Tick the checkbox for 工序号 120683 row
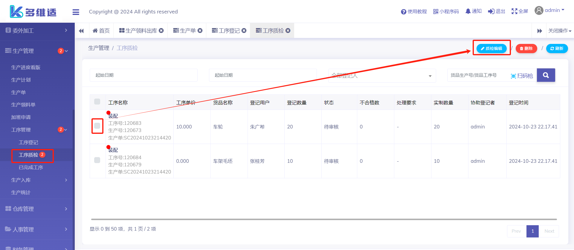The height and width of the screenshot is (250, 574). pos(97,126)
